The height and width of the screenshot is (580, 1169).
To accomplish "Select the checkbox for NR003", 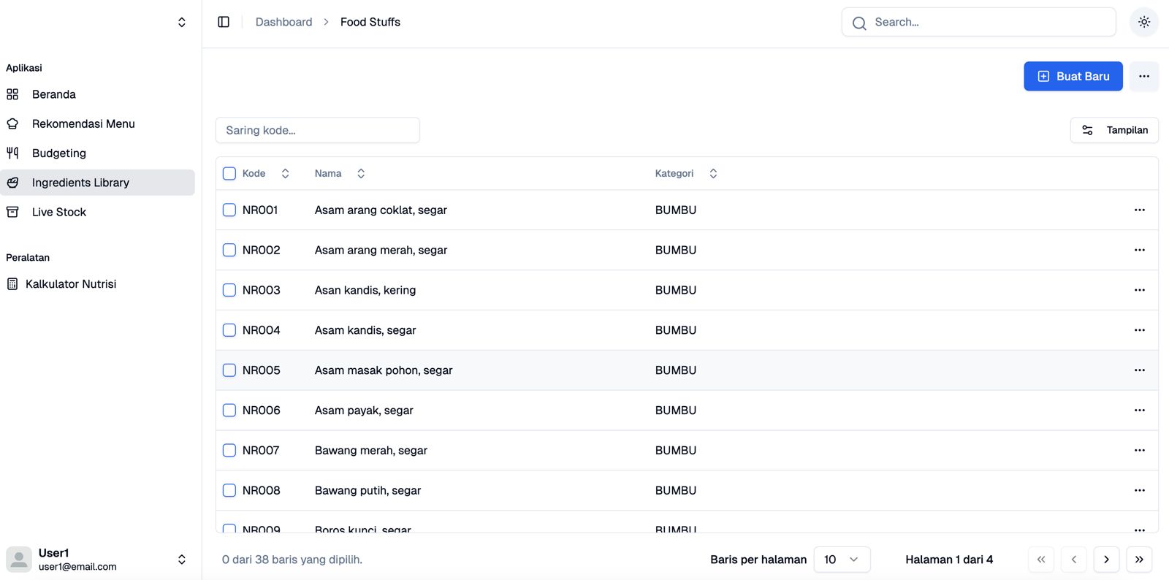I will (x=229, y=290).
